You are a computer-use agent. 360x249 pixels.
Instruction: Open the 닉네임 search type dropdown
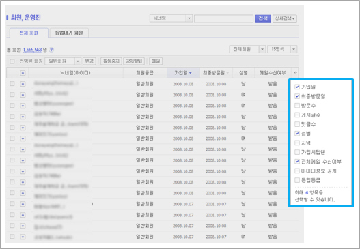(x=171, y=18)
